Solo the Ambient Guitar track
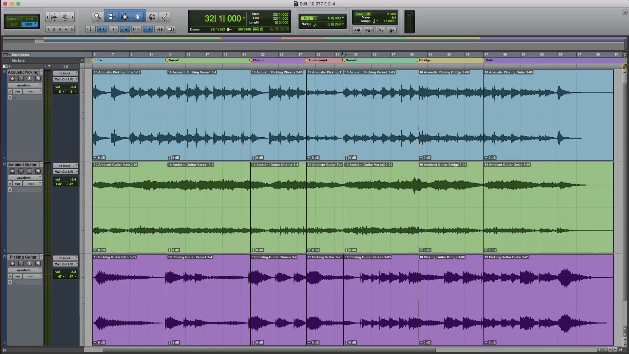This screenshot has height=354, width=629. pyautogui.click(x=29, y=171)
